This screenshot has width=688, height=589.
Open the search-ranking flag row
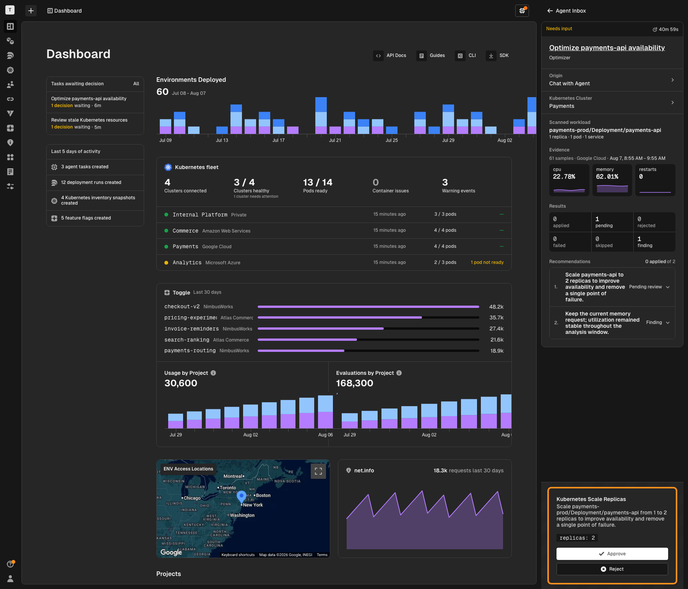pos(334,340)
